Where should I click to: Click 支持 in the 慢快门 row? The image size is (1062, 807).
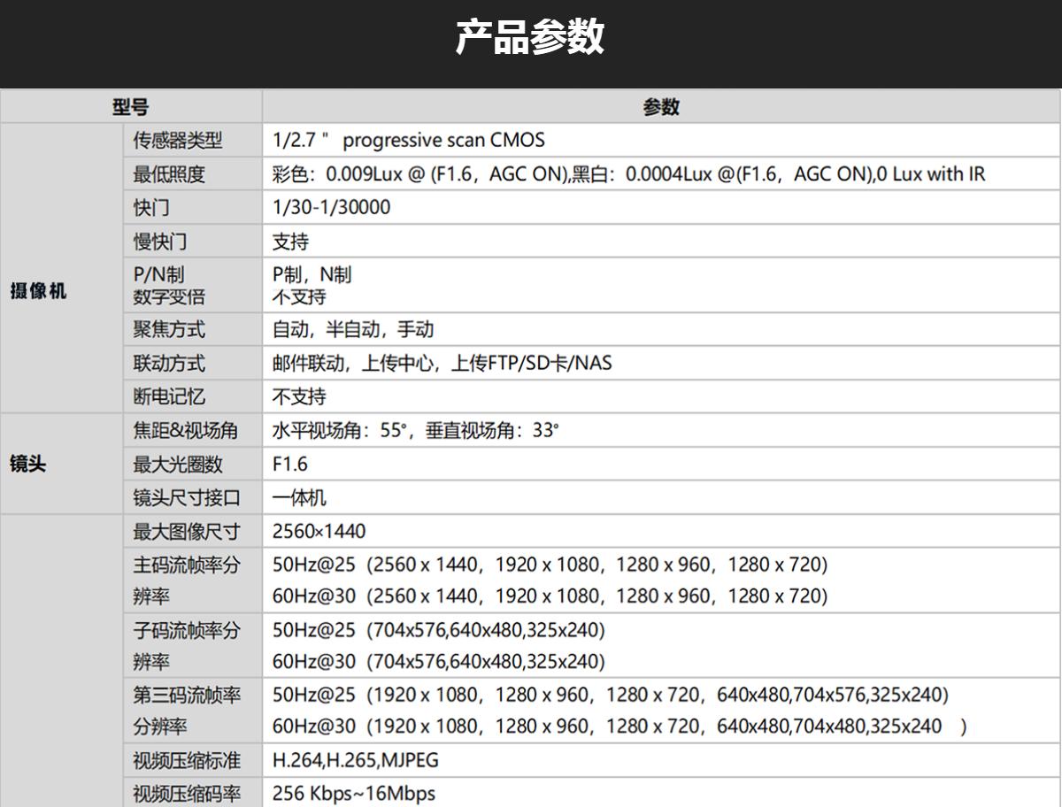(290, 241)
